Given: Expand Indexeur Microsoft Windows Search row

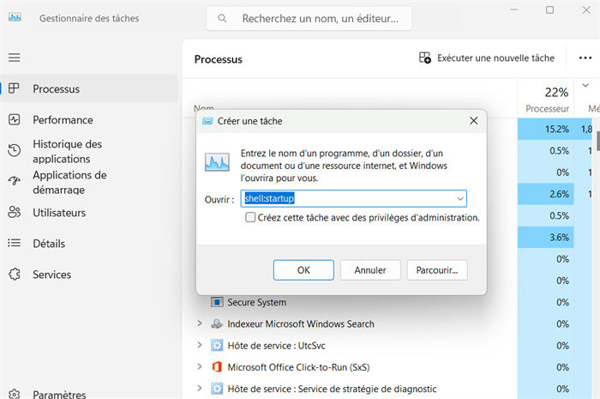Looking at the screenshot, I should tap(200, 324).
